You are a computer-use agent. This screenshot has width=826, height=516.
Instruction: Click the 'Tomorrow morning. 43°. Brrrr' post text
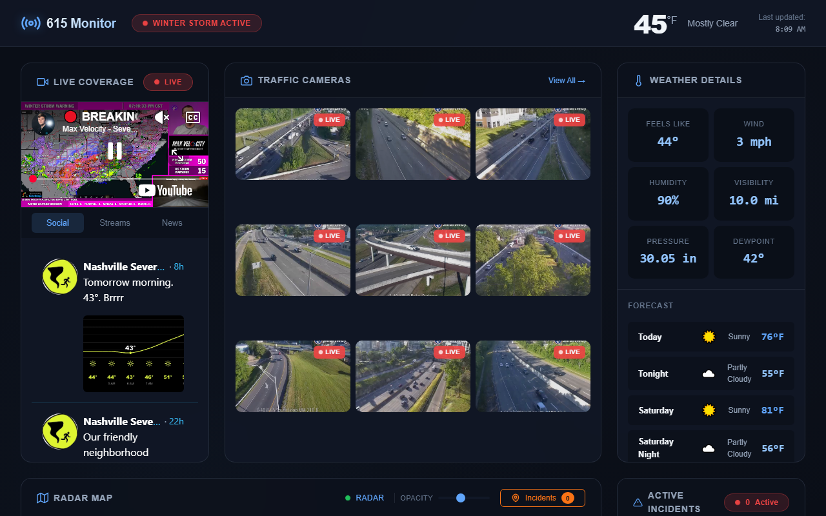[128, 290]
